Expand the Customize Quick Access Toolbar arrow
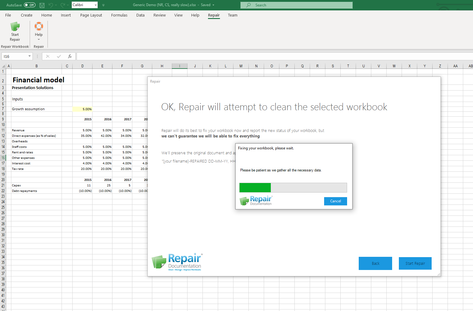Image resolution: width=473 pixels, height=311 pixels. [103, 5]
